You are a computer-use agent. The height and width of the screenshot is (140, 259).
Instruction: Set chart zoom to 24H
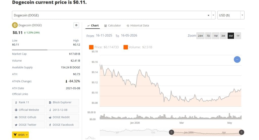tap(200, 36)
